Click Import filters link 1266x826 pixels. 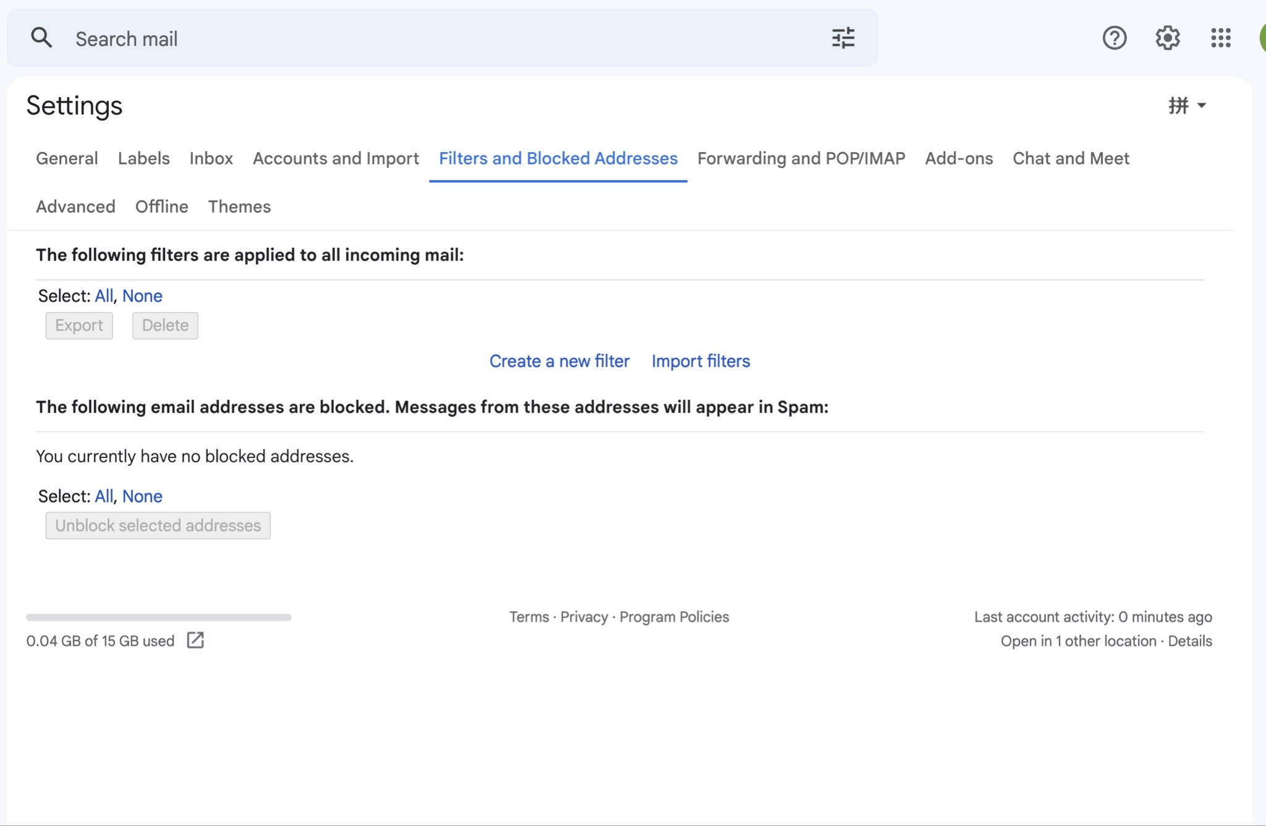tap(700, 361)
